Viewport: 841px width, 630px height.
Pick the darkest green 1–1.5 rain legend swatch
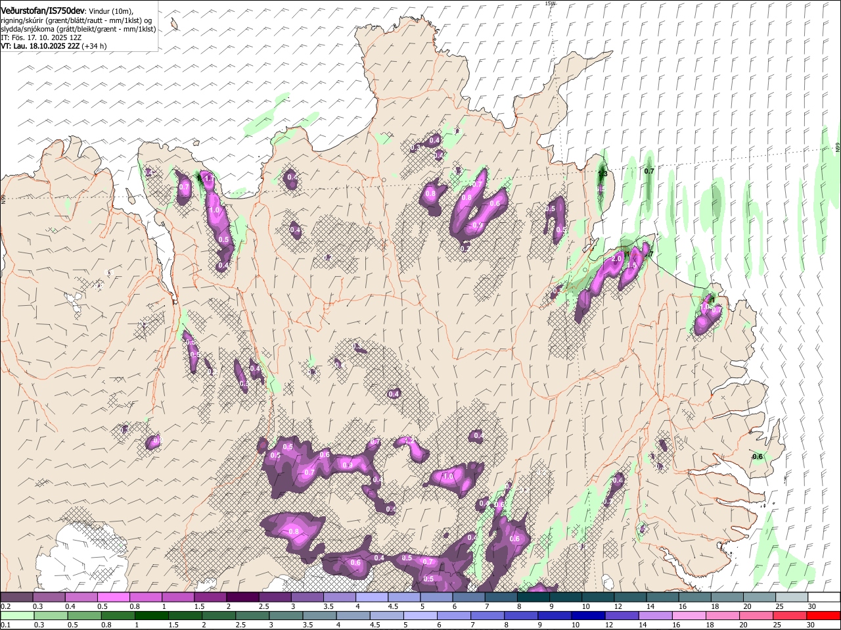coord(152,616)
